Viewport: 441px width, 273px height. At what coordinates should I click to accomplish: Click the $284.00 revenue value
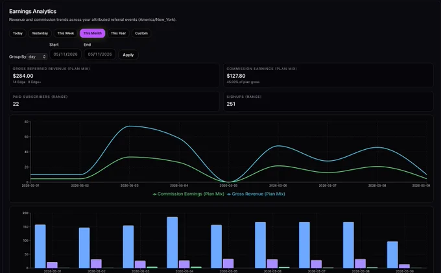[x=23, y=76]
